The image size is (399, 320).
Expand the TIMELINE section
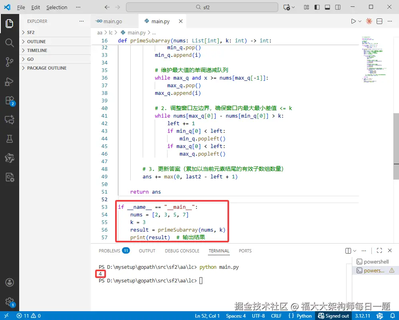pos(55,50)
